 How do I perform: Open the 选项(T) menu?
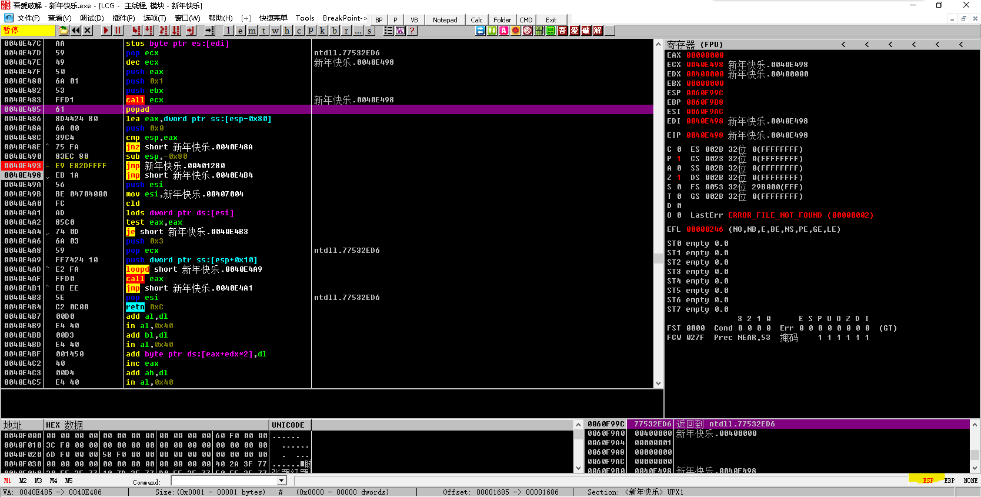click(155, 18)
